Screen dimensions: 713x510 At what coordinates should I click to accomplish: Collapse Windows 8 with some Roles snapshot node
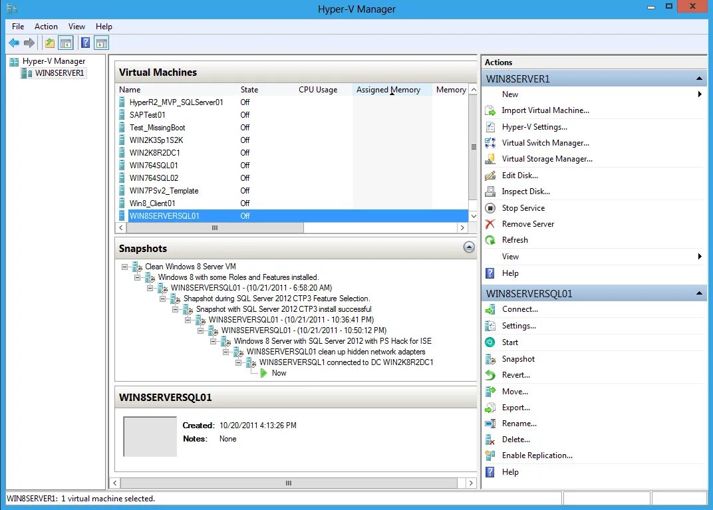point(137,277)
